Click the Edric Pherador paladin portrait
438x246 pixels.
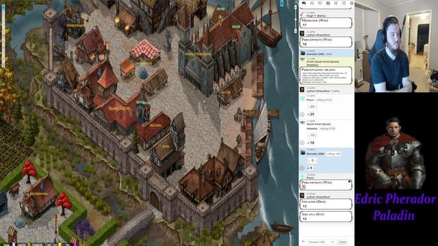395,153
